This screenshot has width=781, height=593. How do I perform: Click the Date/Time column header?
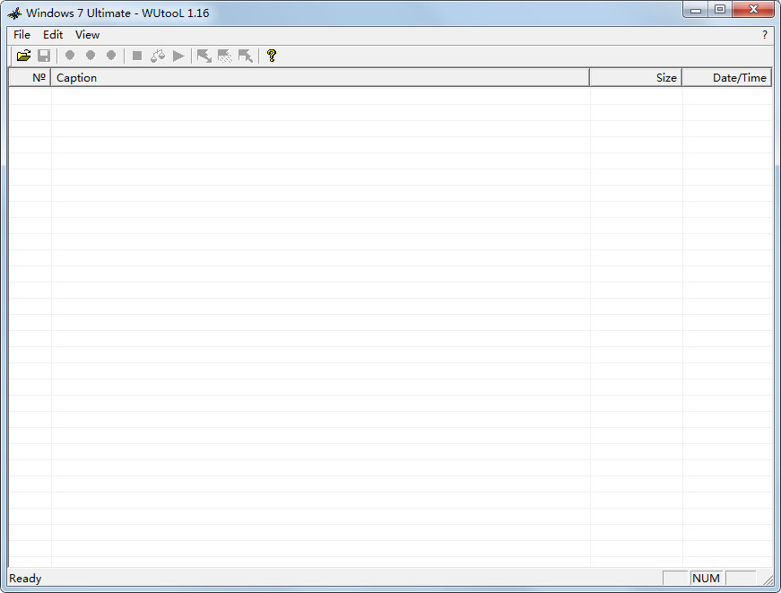(727, 78)
